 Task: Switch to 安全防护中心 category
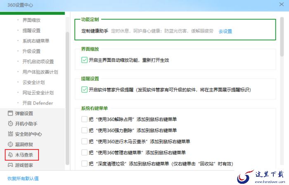pos(28,134)
